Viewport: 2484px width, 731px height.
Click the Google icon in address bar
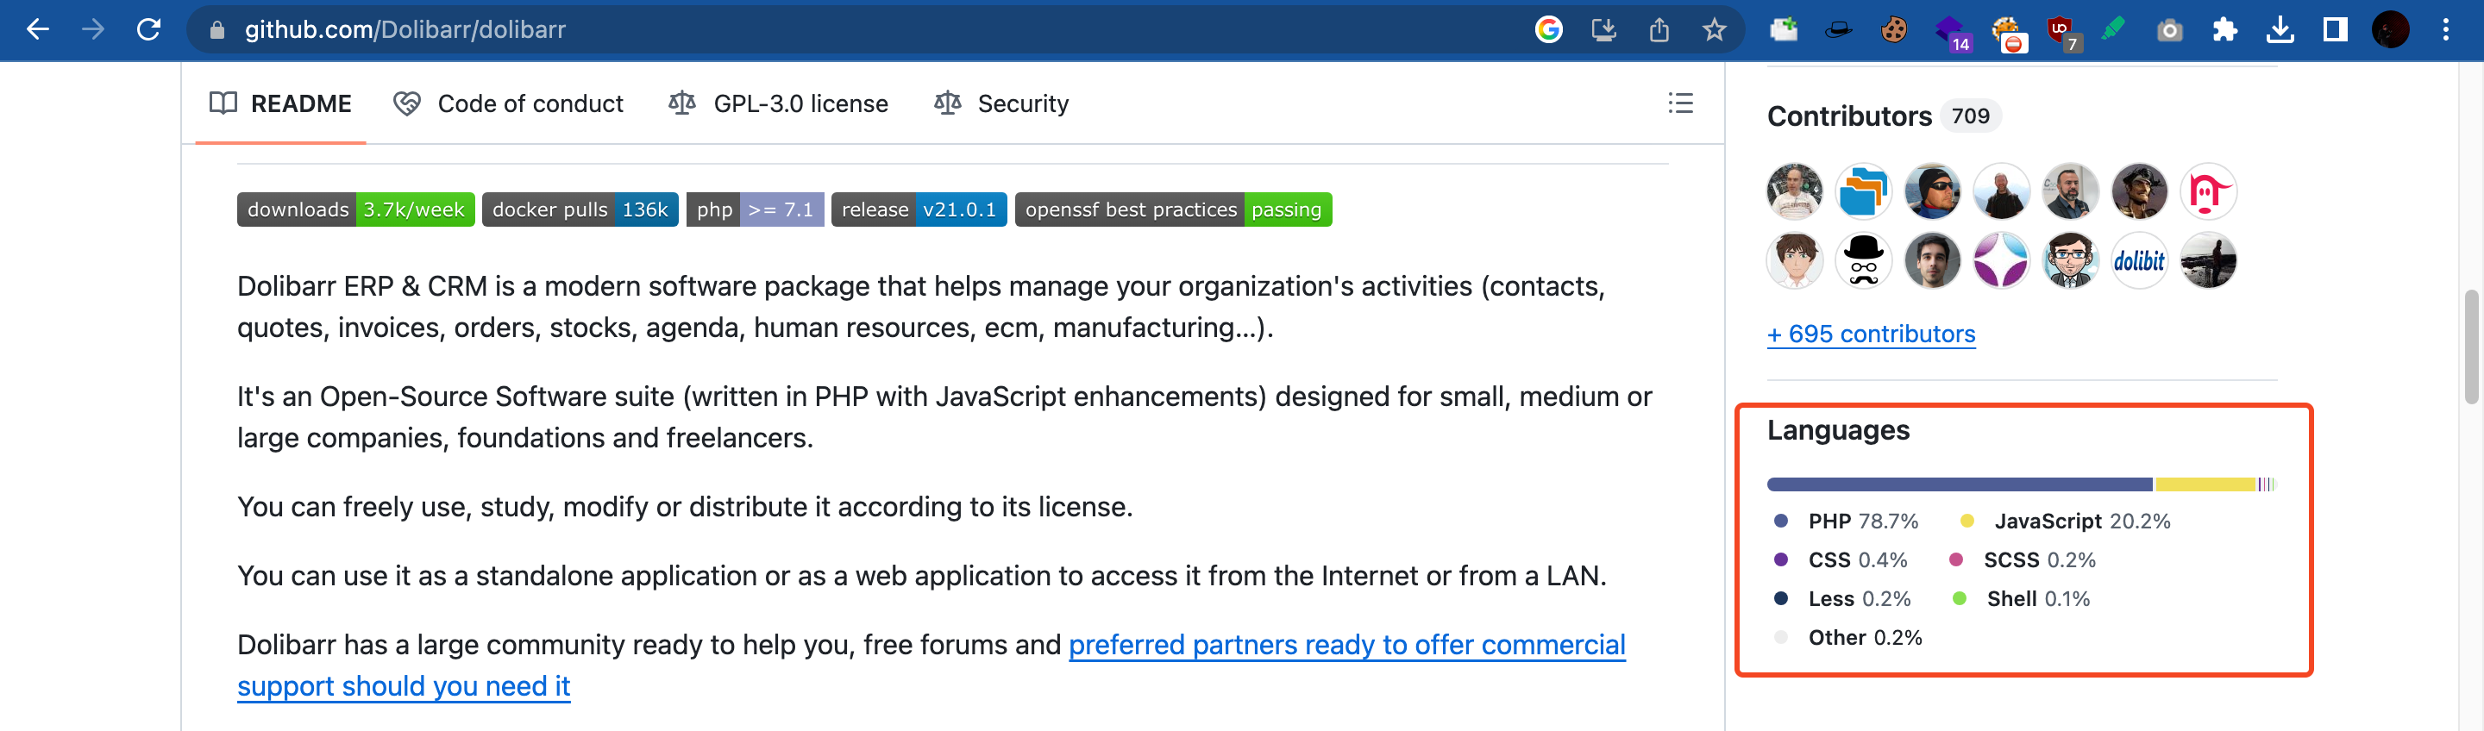click(x=1549, y=30)
